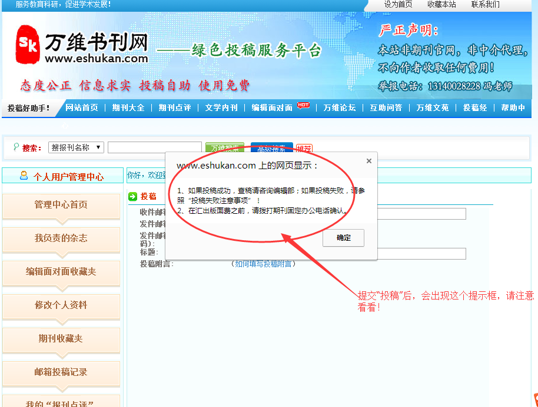The height and width of the screenshot is (407, 538).
Task: Click the magnifier icon beside 搜索
Action: tap(15, 147)
